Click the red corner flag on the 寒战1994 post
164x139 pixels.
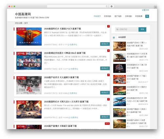coord(108,51)
